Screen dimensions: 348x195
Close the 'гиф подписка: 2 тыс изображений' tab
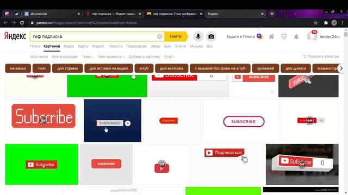[201, 14]
